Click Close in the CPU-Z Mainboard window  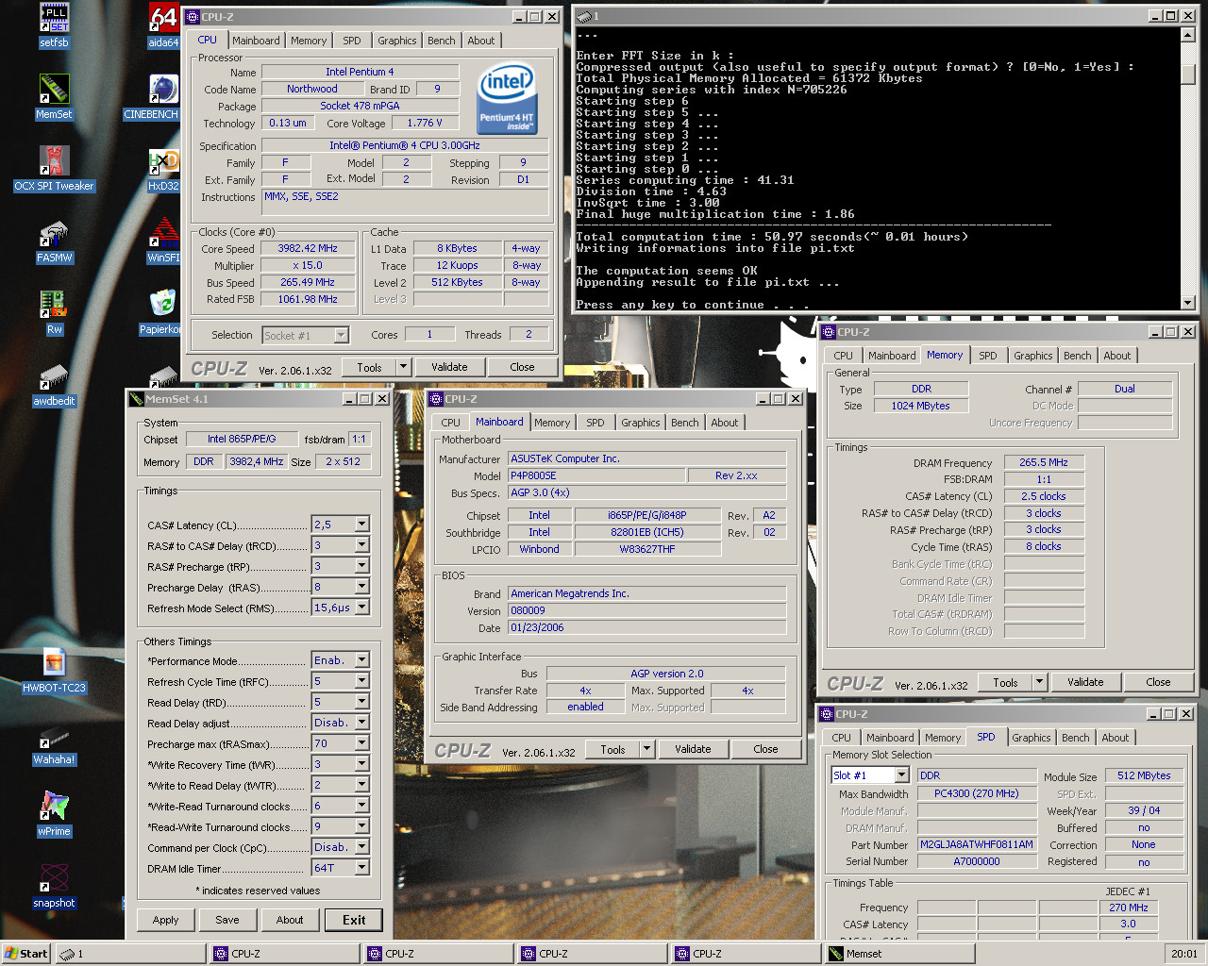(766, 749)
